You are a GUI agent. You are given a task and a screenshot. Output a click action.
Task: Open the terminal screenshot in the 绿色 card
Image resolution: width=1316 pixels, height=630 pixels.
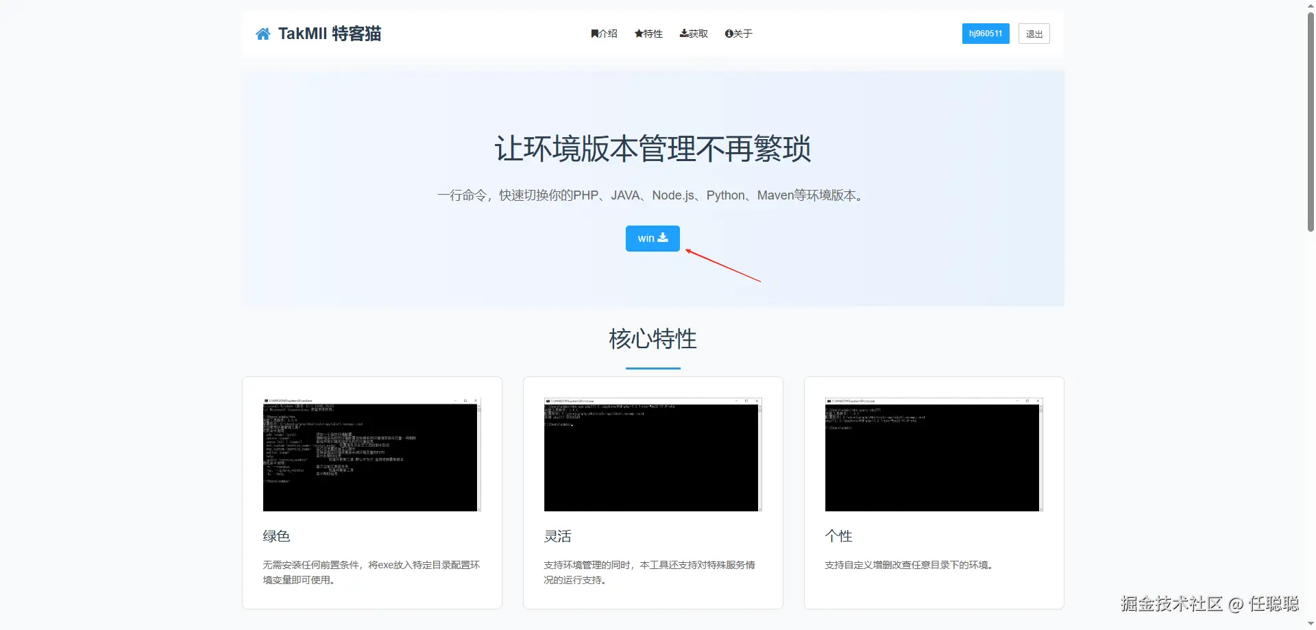[371, 454]
